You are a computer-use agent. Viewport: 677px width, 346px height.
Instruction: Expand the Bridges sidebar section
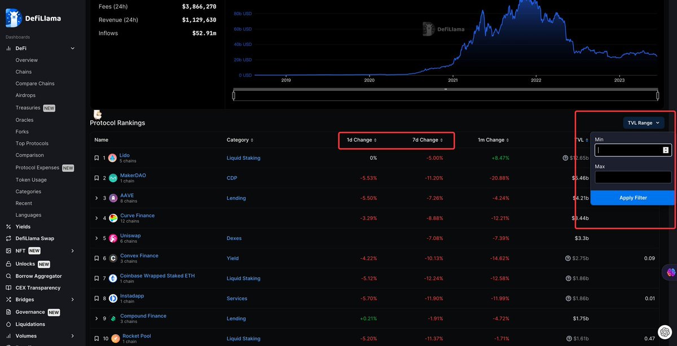pos(72,300)
